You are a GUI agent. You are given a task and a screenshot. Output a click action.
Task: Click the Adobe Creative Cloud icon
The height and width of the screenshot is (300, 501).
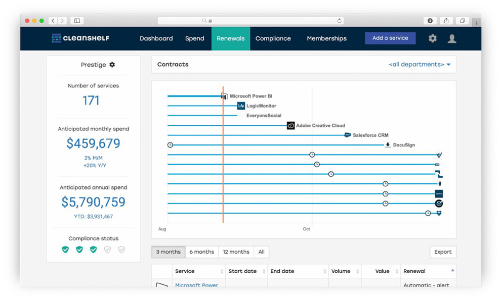pos(290,125)
